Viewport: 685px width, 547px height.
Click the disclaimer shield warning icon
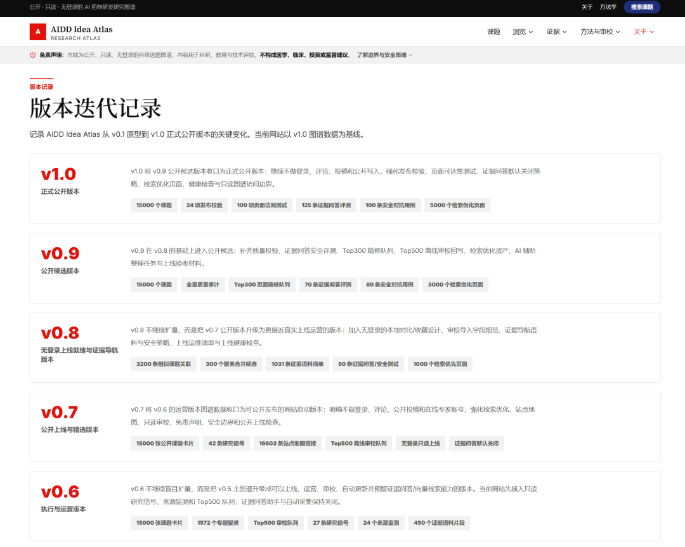[x=33, y=55]
